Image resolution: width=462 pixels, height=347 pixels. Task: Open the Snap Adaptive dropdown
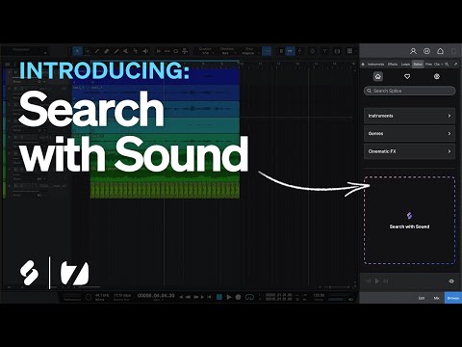(249, 53)
